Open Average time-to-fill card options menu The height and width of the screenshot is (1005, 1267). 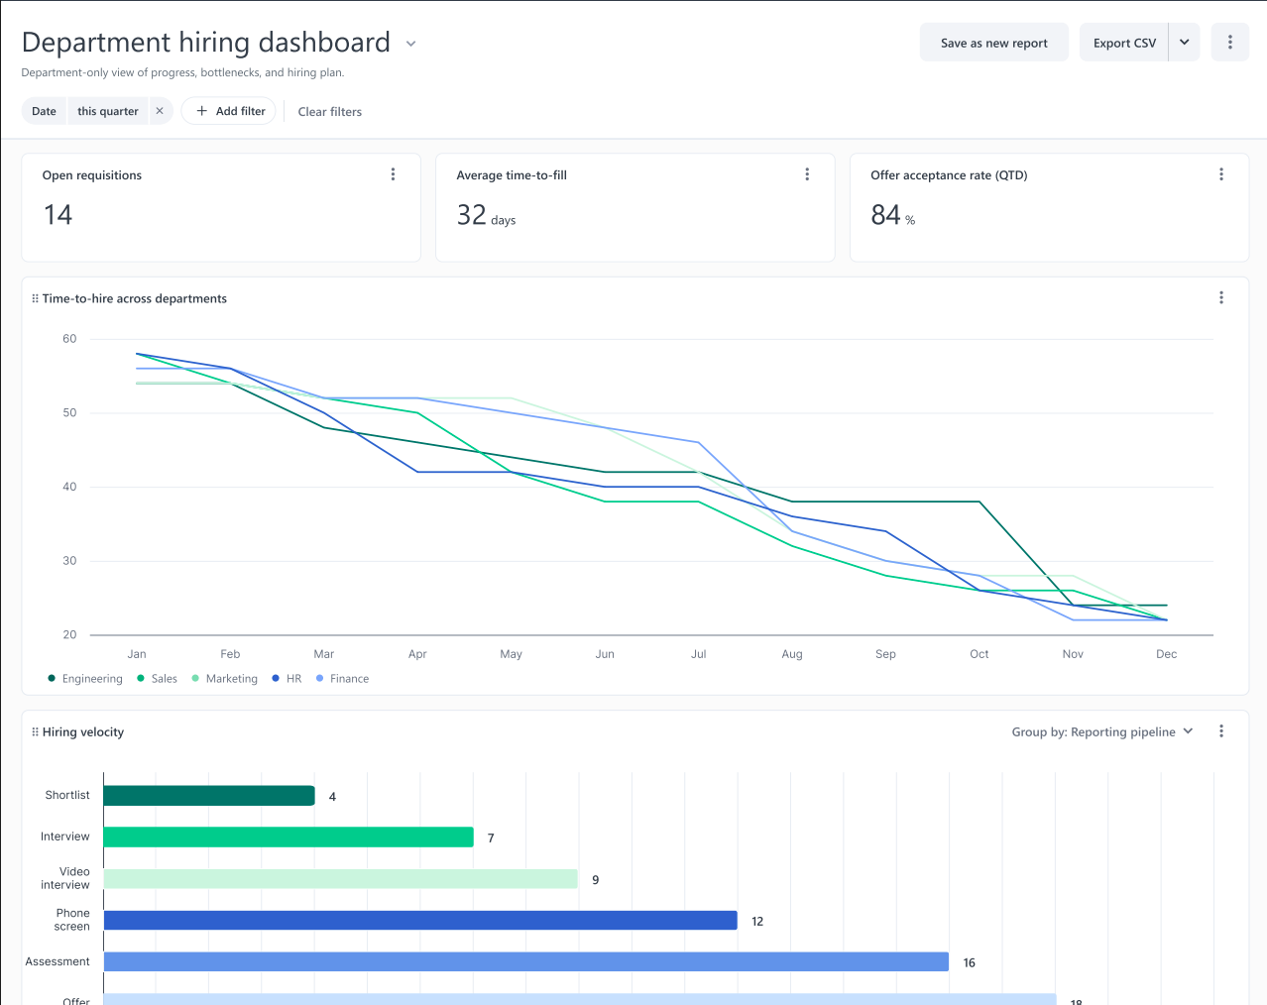click(x=807, y=174)
